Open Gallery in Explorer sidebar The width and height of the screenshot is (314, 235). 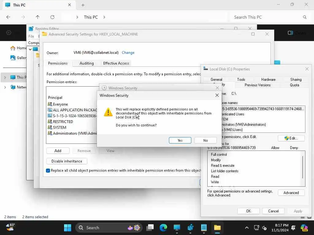pos(18,58)
